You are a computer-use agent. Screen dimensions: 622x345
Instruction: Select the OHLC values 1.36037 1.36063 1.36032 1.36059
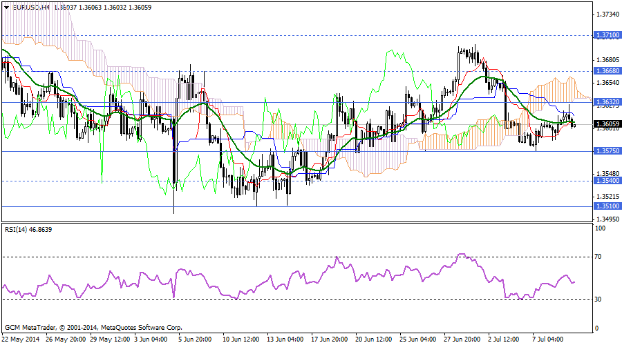[x=103, y=7]
